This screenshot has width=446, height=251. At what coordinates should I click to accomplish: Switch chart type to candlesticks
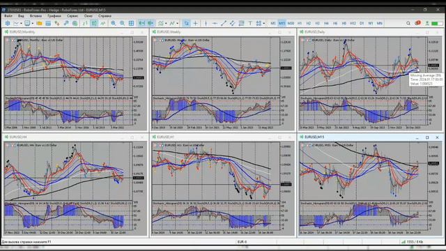click(x=94, y=23)
